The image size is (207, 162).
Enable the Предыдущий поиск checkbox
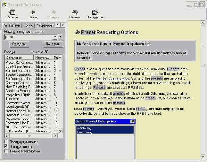pos(6,142)
